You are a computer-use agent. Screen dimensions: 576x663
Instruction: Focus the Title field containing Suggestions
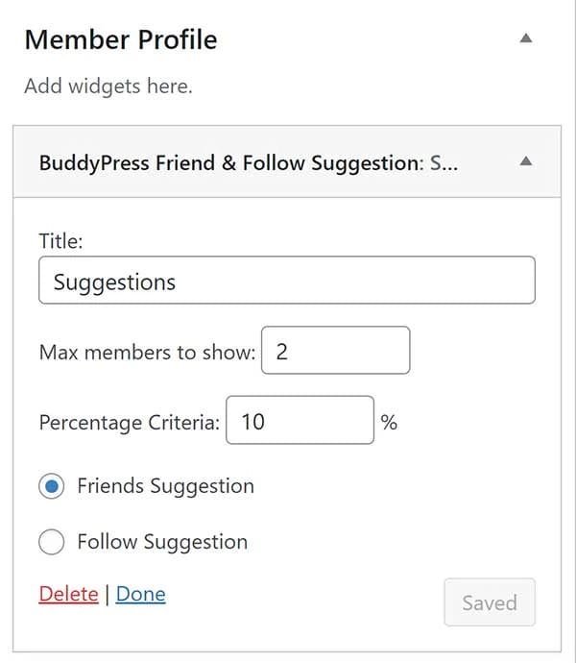[286, 281]
